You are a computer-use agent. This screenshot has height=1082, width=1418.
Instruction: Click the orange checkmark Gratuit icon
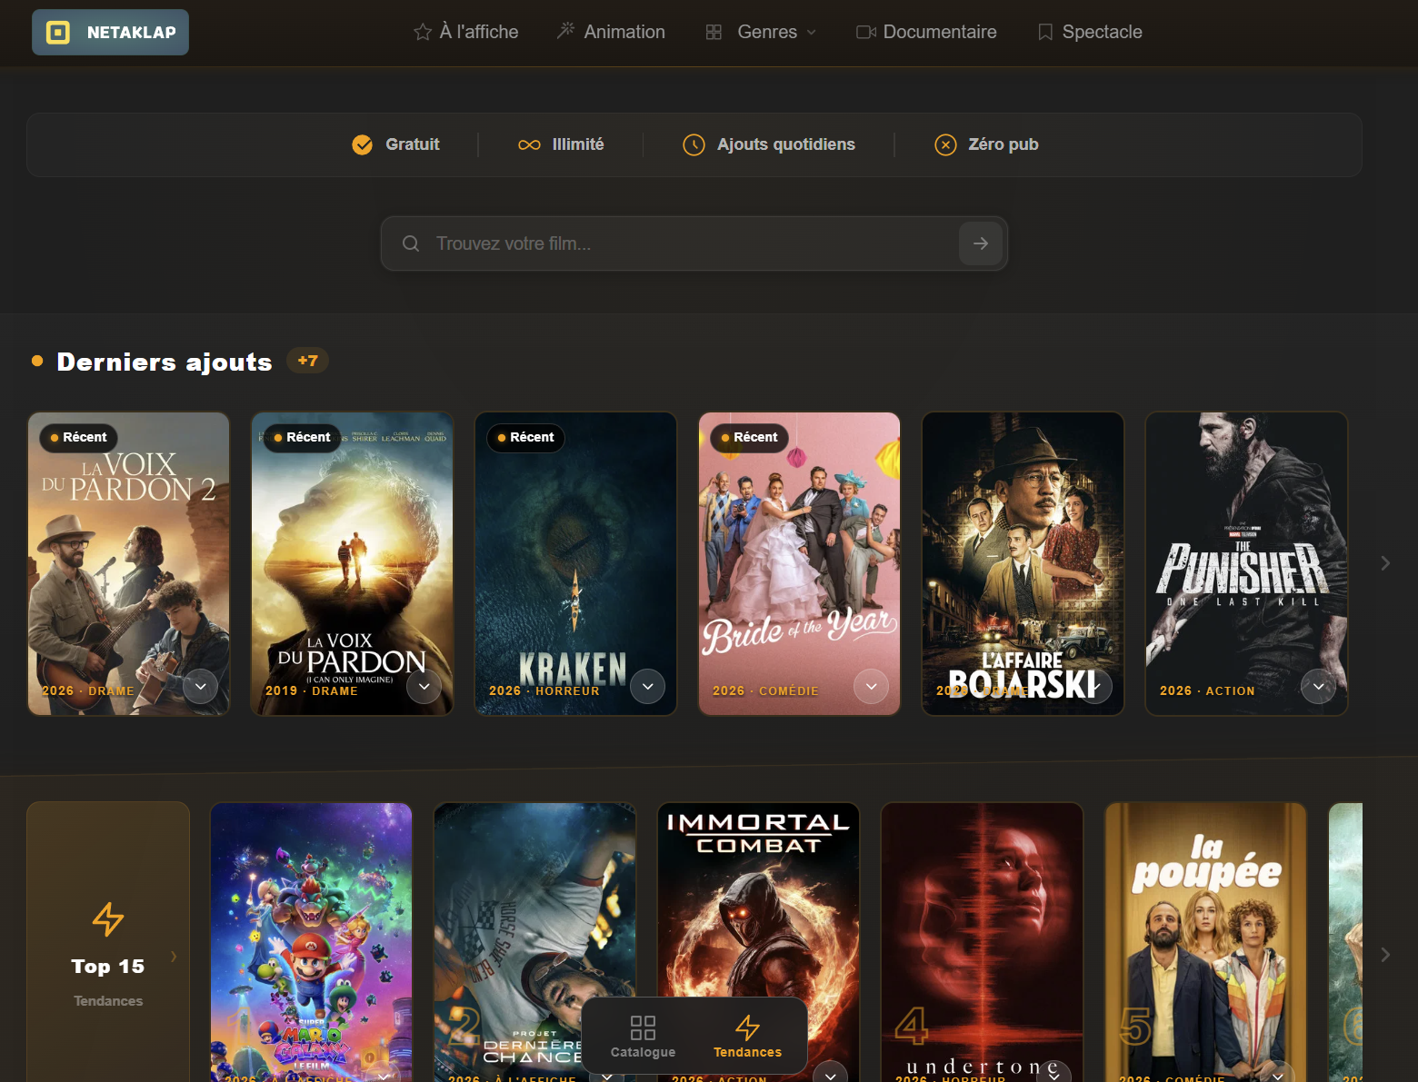point(363,144)
